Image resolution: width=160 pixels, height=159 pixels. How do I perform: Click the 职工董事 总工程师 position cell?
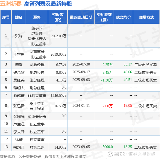tap(37, 106)
